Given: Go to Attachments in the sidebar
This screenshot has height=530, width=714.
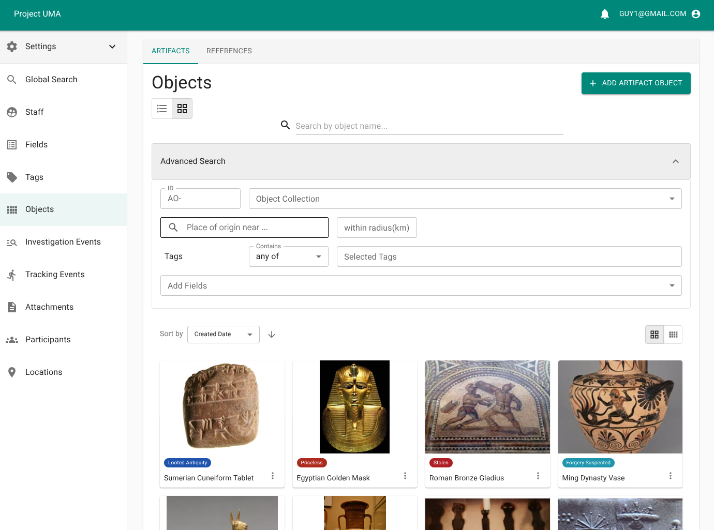Looking at the screenshot, I should pos(63,307).
